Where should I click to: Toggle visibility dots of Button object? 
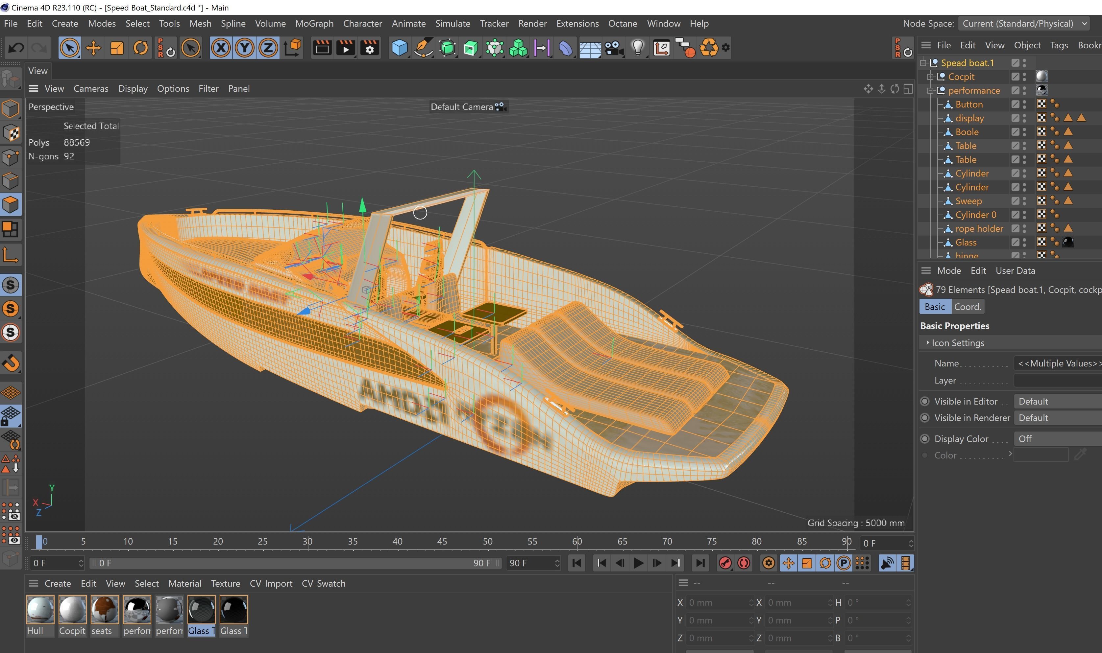[x=1024, y=104]
